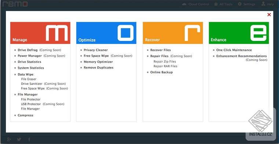The width and height of the screenshot is (279, 144).
Task: Open Settings in the top bar
Action: tap(247, 4)
